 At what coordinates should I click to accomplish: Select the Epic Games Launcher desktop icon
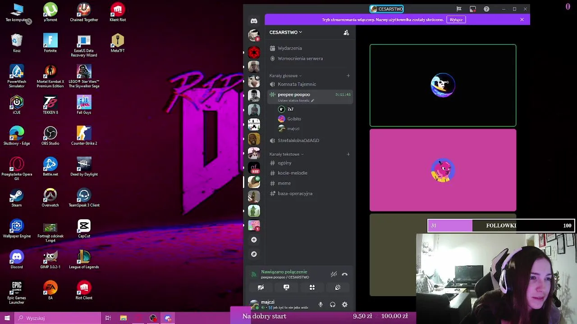tap(17, 293)
